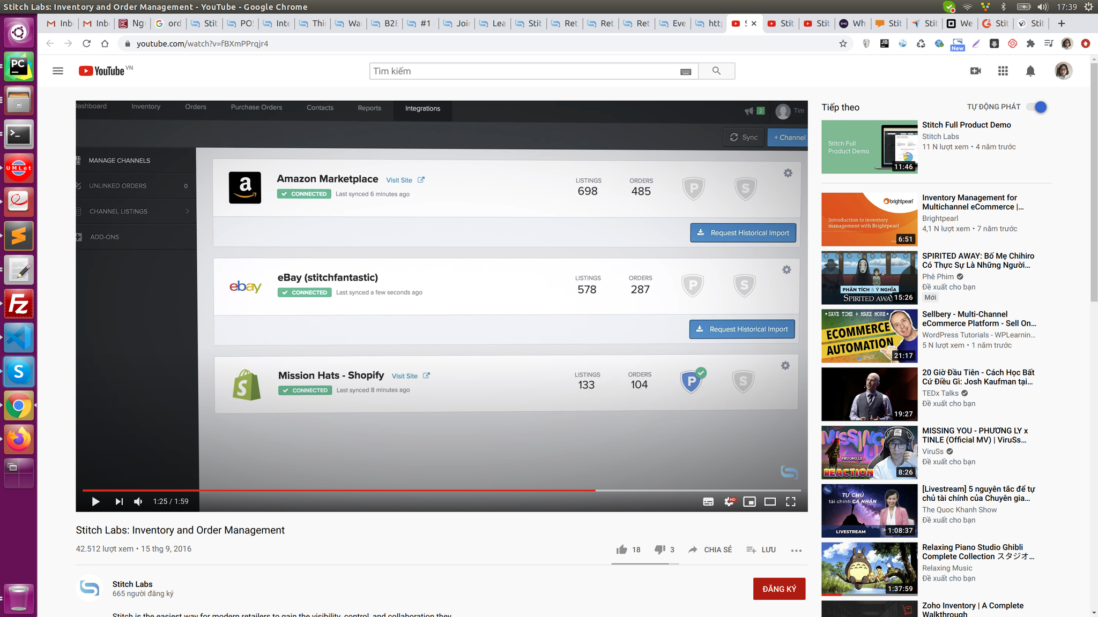
Task: Toggle the miniplayer mode
Action: coord(750,501)
